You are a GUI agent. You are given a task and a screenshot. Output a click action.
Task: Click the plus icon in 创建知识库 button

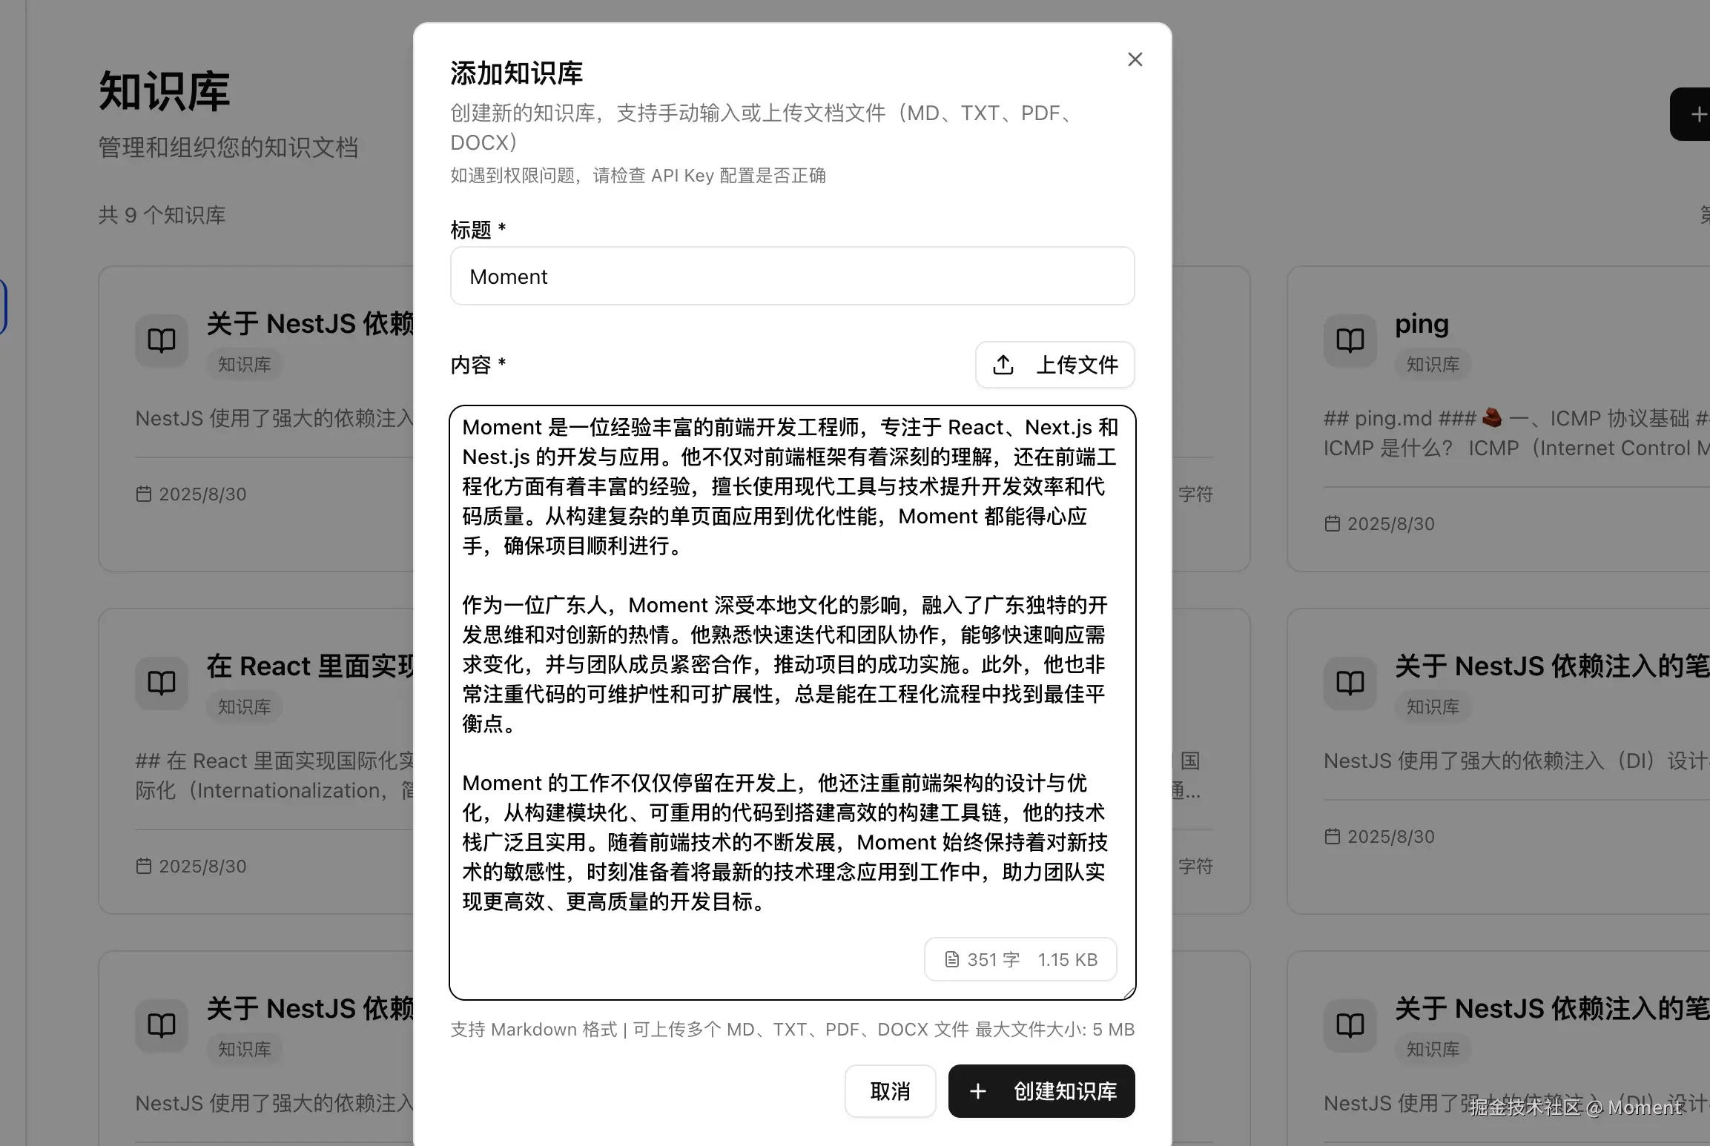pyautogui.click(x=978, y=1091)
